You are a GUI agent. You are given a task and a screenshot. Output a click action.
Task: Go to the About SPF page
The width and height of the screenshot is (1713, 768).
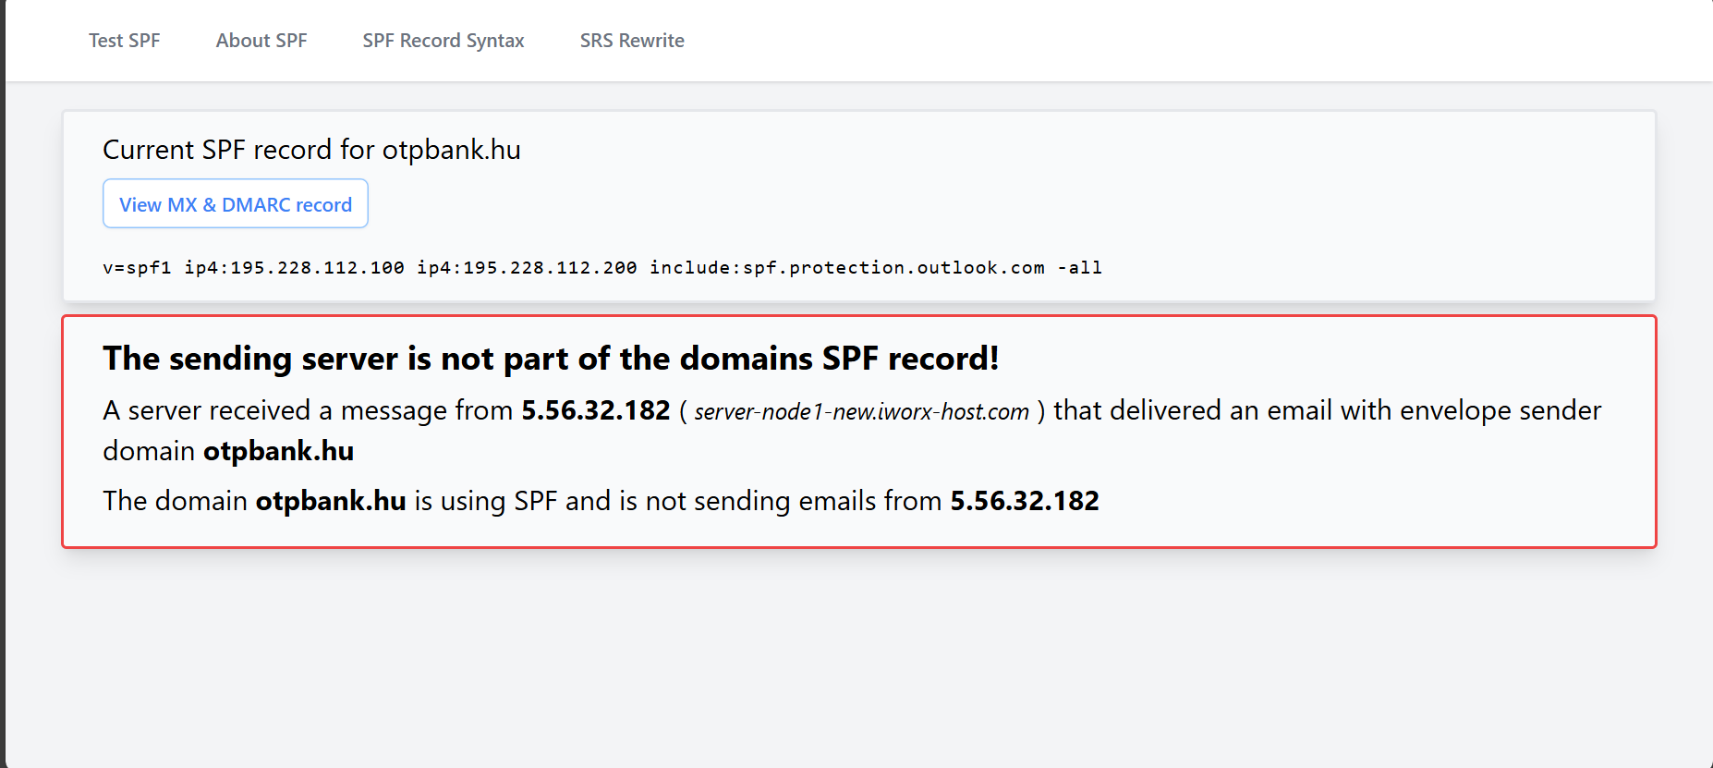point(261,41)
